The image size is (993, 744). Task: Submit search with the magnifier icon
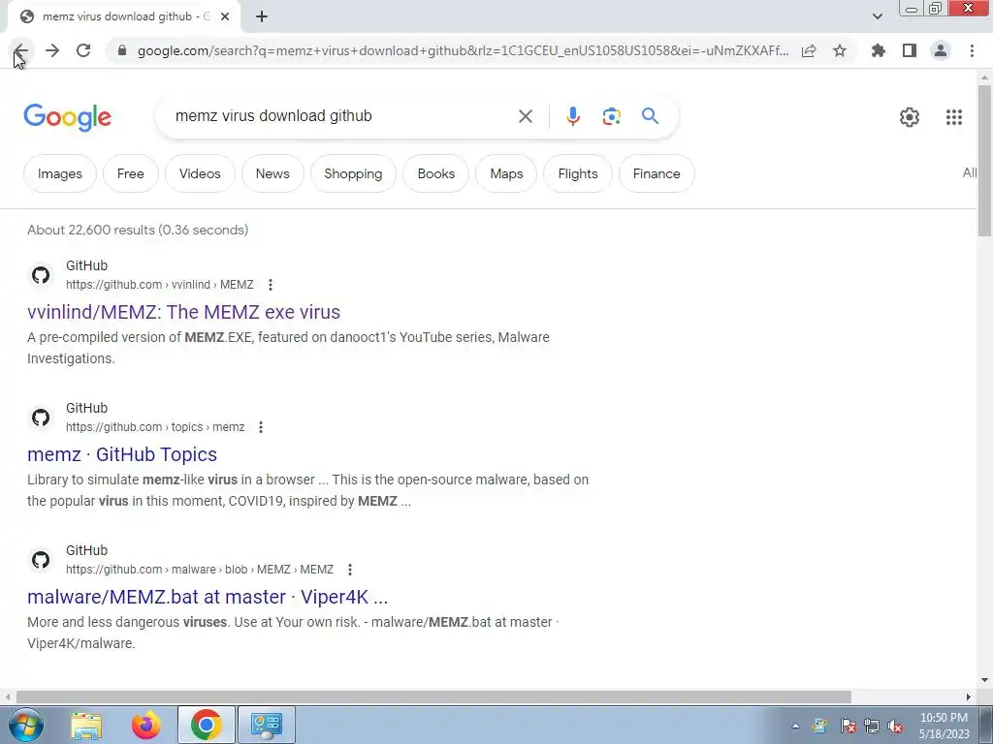[650, 116]
